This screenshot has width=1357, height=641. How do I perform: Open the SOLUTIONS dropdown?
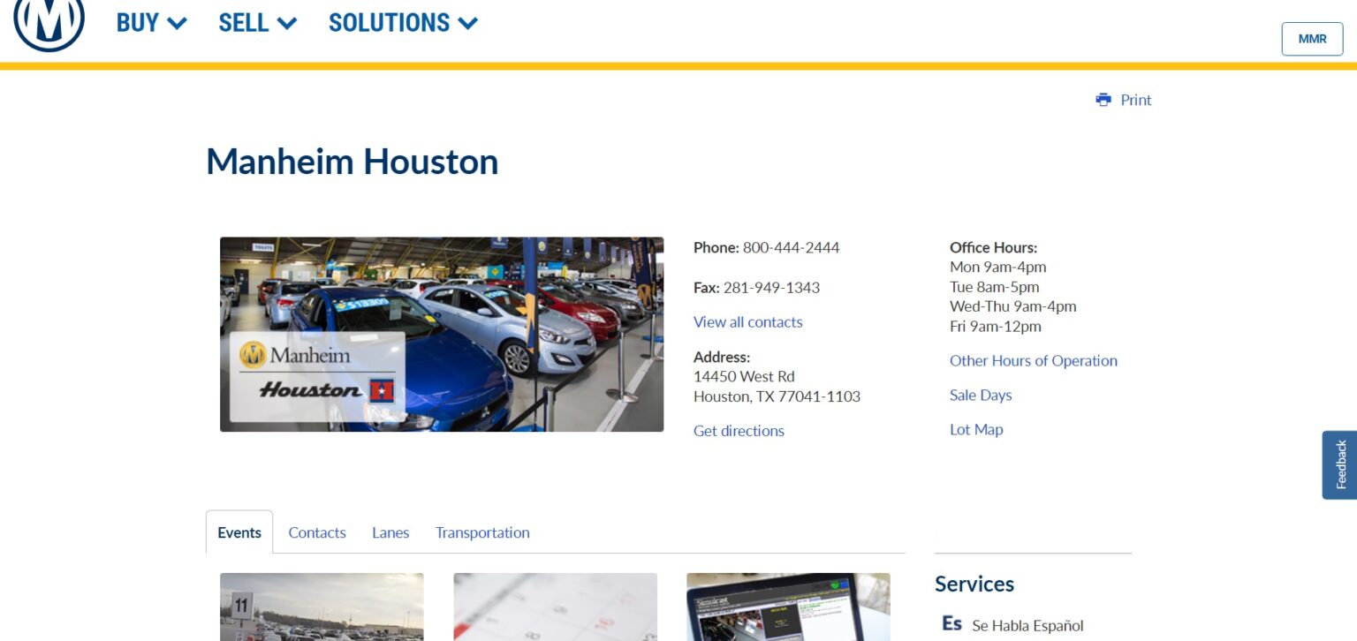(403, 23)
